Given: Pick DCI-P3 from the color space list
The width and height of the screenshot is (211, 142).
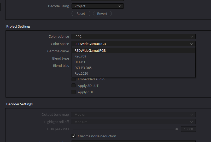Looking at the screenshot, I should tap(80, 62).
